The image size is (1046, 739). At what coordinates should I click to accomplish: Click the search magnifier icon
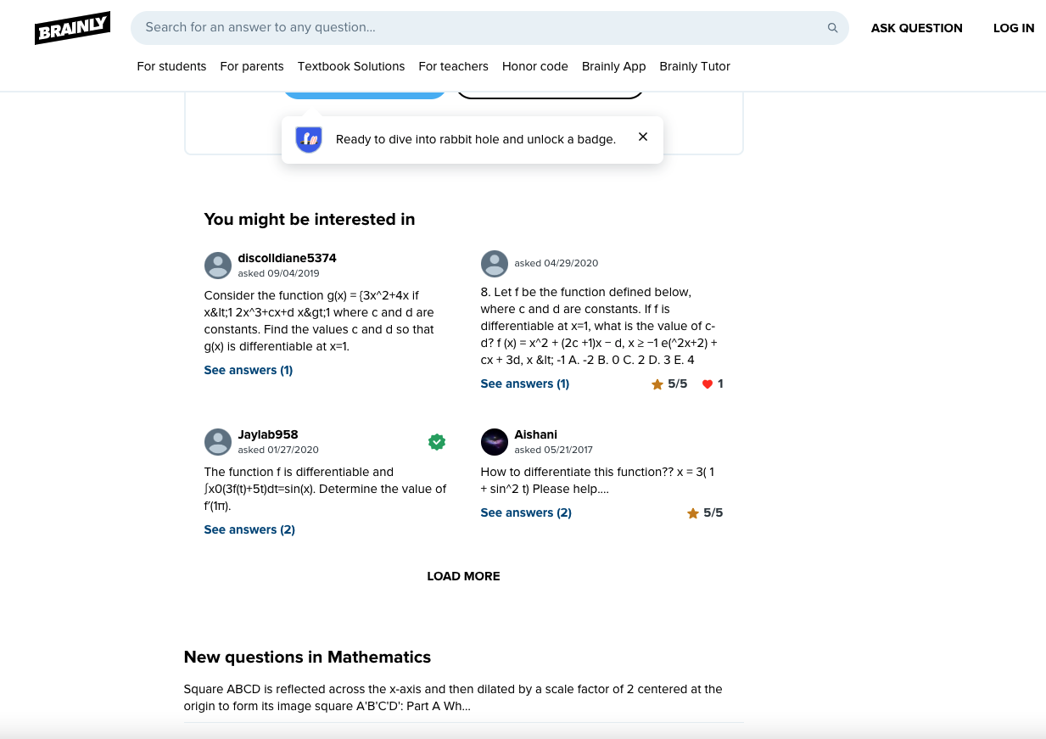(x=832, y=27)
